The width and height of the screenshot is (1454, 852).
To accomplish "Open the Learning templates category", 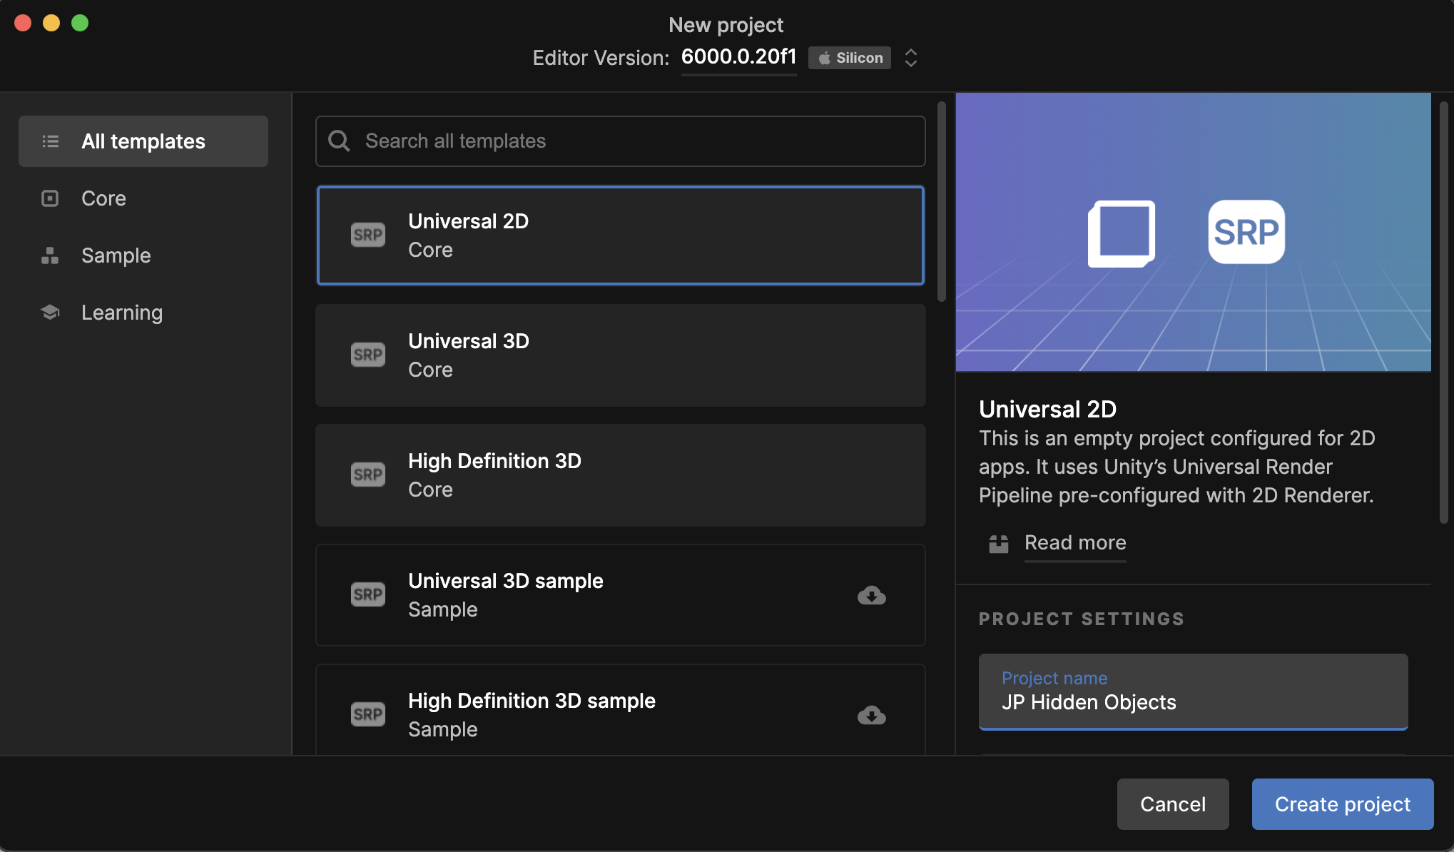I will point(143,313).
